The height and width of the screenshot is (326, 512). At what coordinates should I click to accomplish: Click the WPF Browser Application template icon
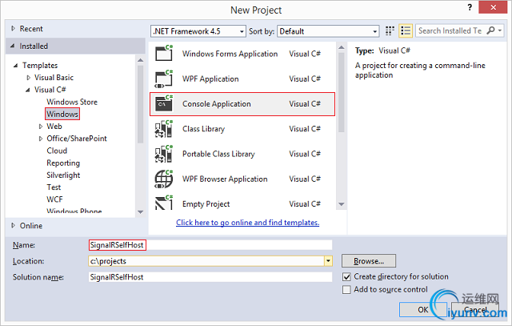point(164,179)
